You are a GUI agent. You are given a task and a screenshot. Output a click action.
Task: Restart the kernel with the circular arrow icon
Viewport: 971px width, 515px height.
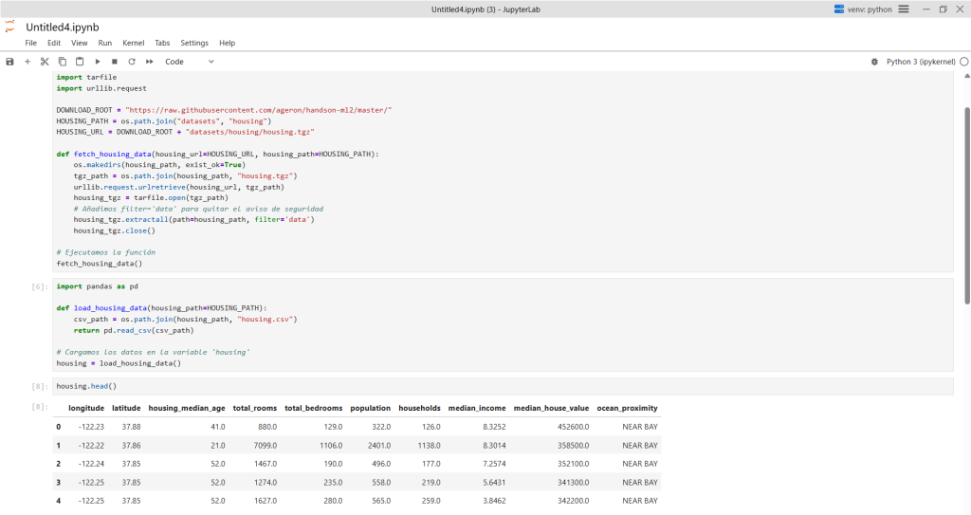[132, 62]
